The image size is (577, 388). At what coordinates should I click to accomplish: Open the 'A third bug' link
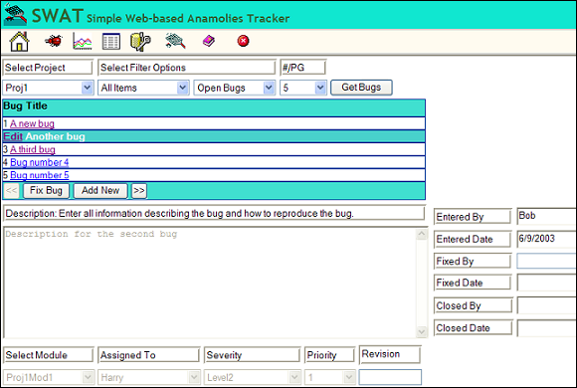[33, 149]
